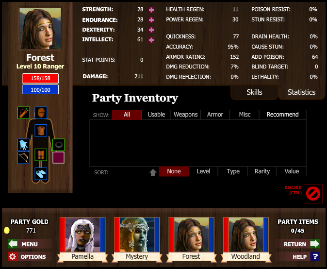Click the DAMAGE value 211

pyautogui.click(x=139, y=76)
